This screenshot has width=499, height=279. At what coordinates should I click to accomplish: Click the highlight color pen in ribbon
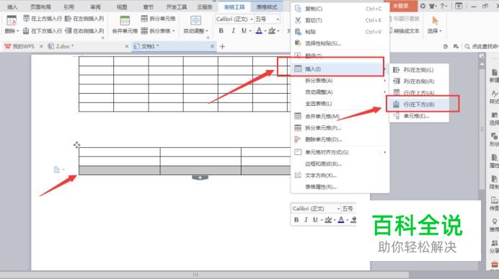272,31
